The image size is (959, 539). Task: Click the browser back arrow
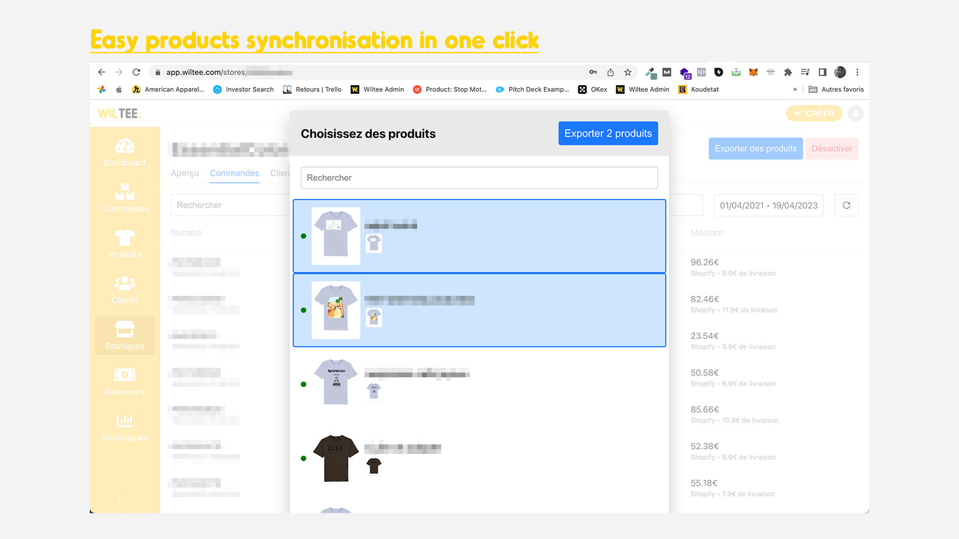(101, 72)
